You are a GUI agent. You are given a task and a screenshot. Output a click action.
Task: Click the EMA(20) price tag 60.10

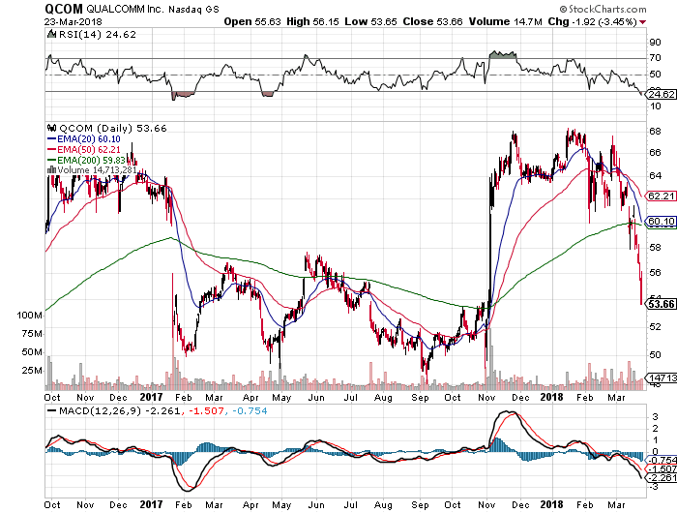(661, 222)
